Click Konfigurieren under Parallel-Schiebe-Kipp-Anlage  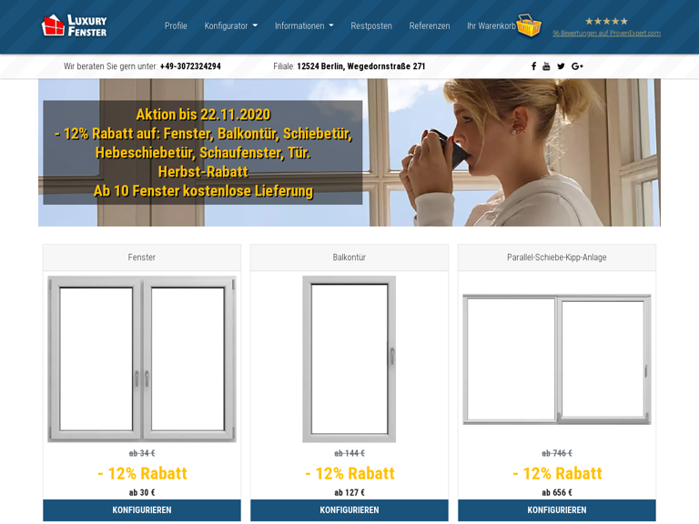click(x=557, y=510)
